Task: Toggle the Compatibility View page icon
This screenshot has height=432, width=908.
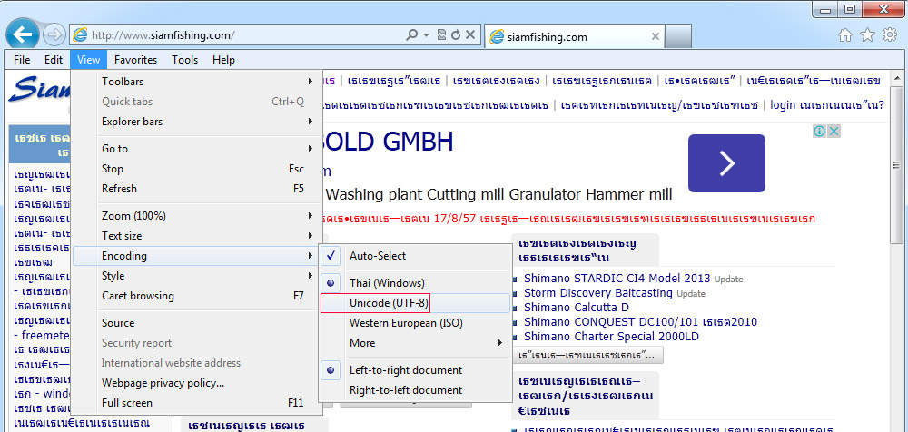Action: (x=441, y=35)
